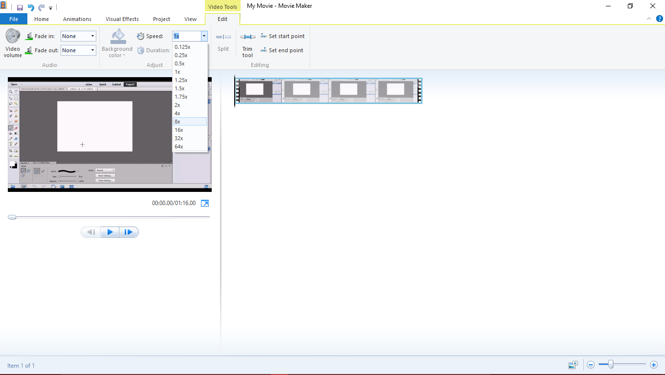Click Set end point

[282, 50]
